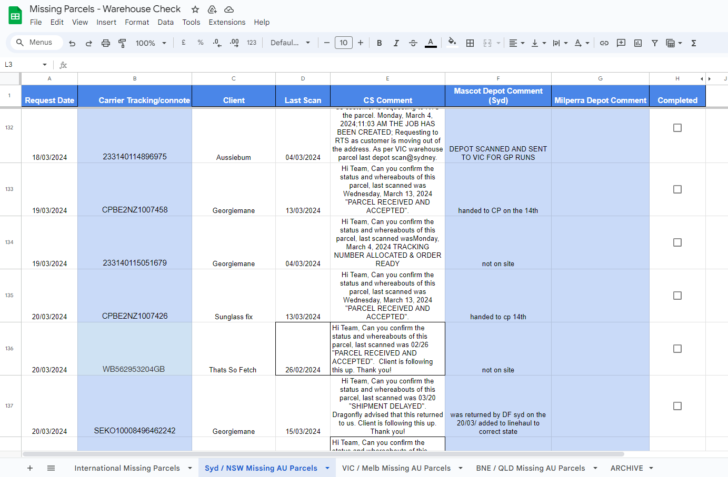
Task: Click the insert link icon
Action: [x=604, y=43]
